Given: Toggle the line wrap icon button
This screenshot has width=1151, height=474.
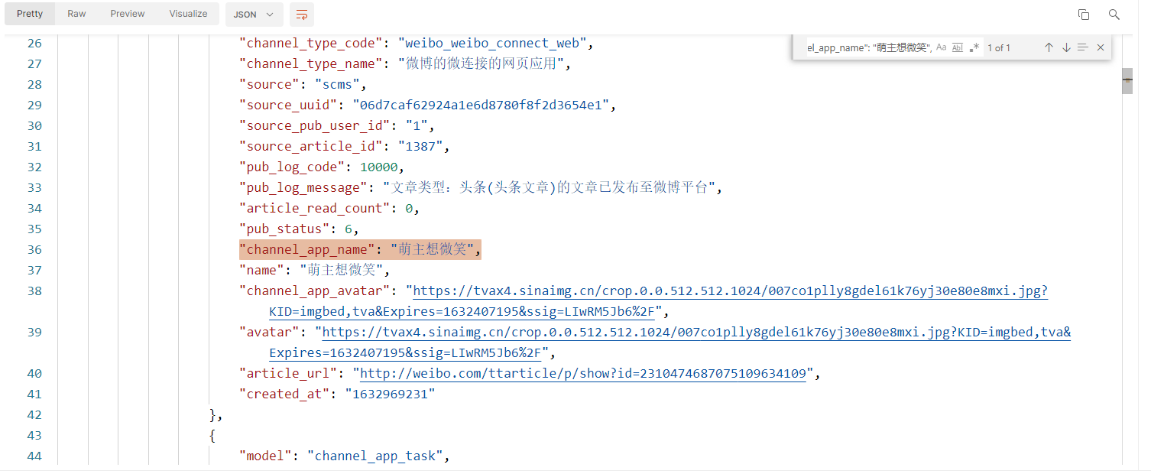Looking at the screenshot, I should [x=302, y=15].
